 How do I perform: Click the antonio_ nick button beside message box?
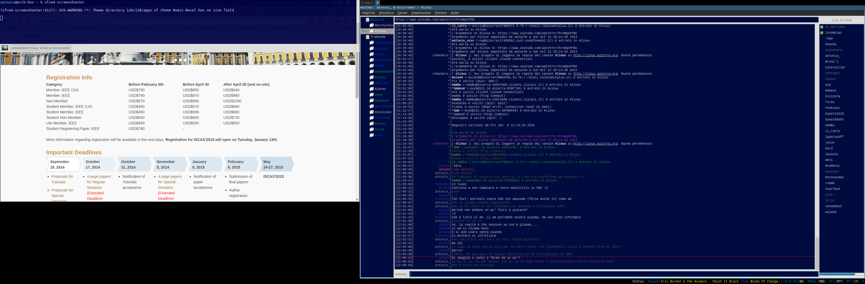[401, 274]
